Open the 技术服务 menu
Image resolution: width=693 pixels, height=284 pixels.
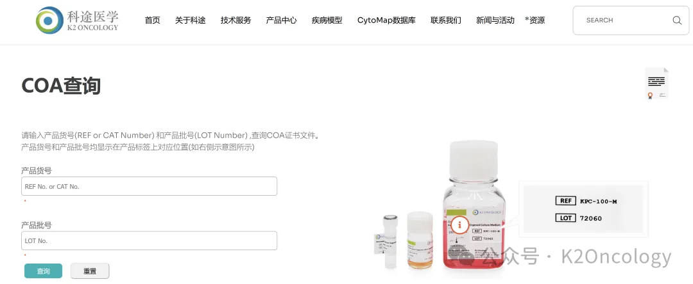tap(236, 20)
